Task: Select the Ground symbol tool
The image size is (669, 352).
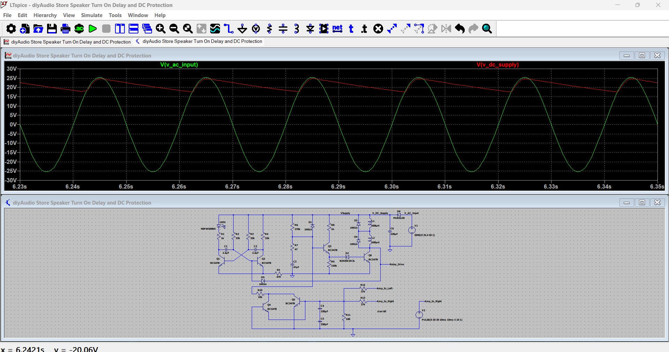Action: 242,29
